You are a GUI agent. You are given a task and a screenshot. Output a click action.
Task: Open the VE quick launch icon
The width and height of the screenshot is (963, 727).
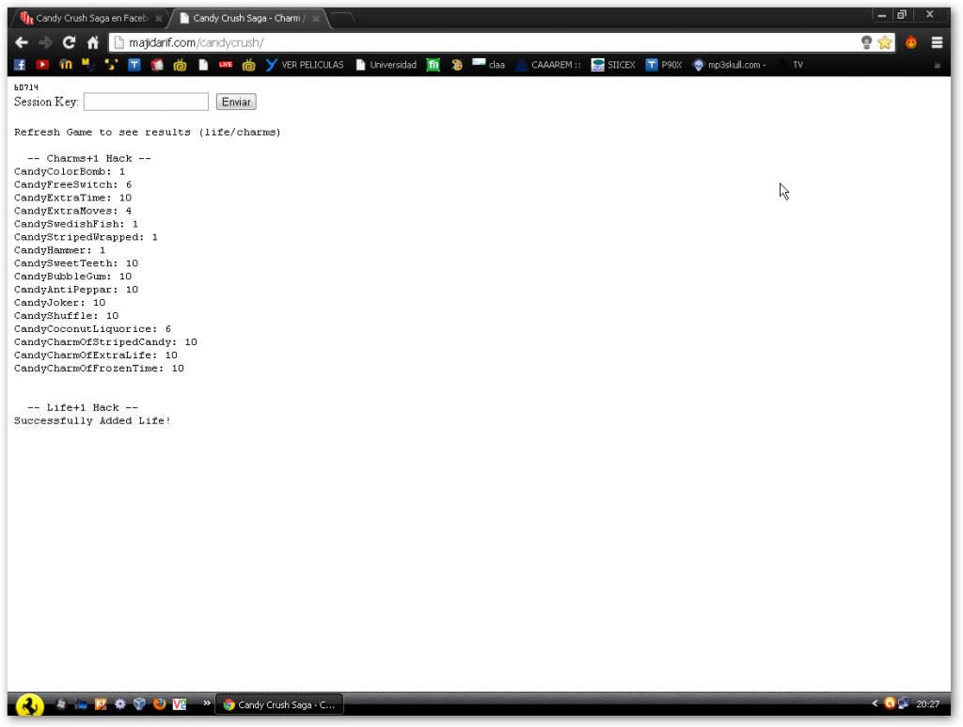[180, 704]
